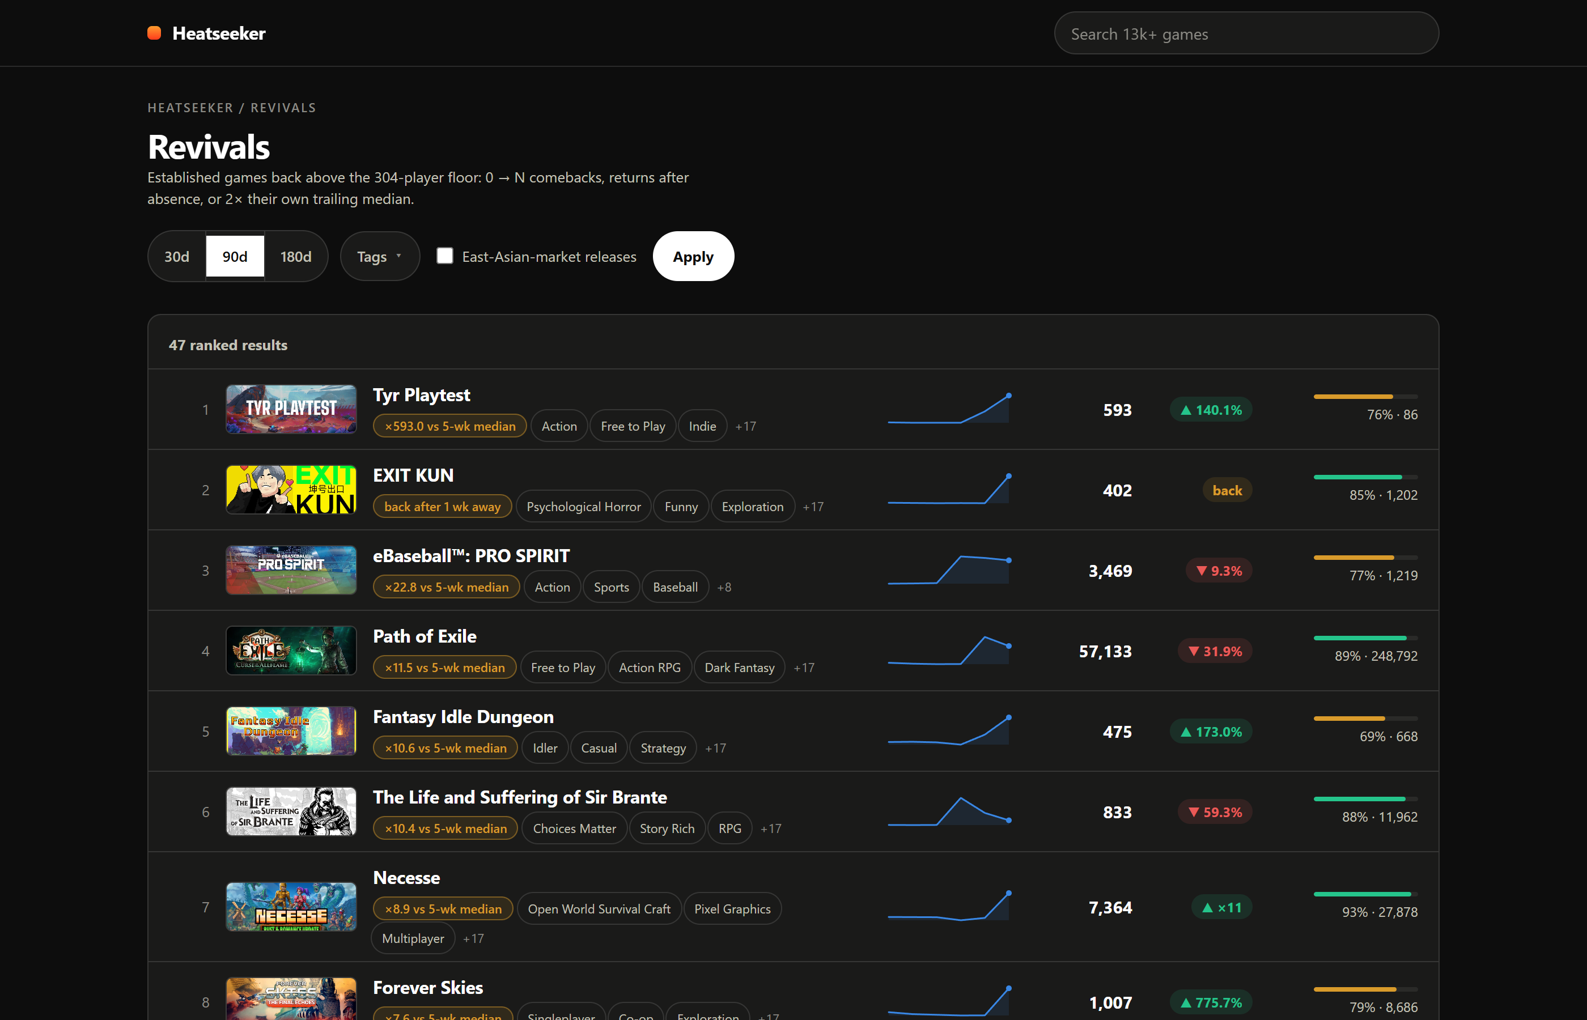
Task: Select the 90d time range
Action: click(235, 256)
